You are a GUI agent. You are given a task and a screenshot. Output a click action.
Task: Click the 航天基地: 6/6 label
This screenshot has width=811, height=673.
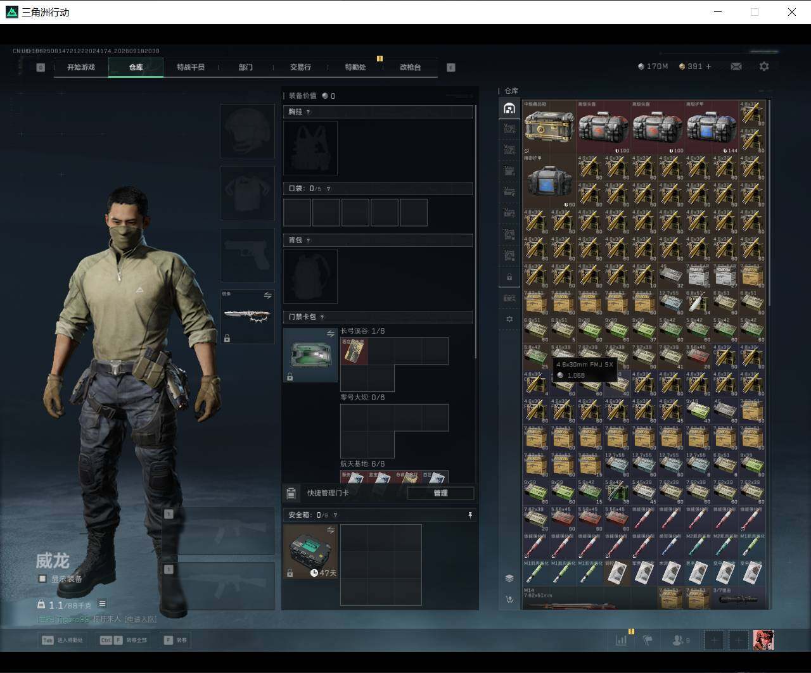pos(362,464)
